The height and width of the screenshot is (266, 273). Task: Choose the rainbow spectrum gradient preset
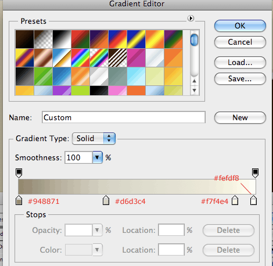(x=80, y=57)
